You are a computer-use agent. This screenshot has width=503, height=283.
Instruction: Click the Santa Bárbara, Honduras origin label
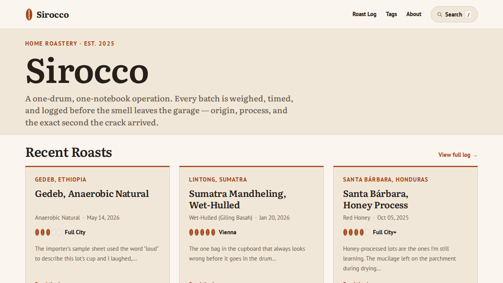pos(386,180)
